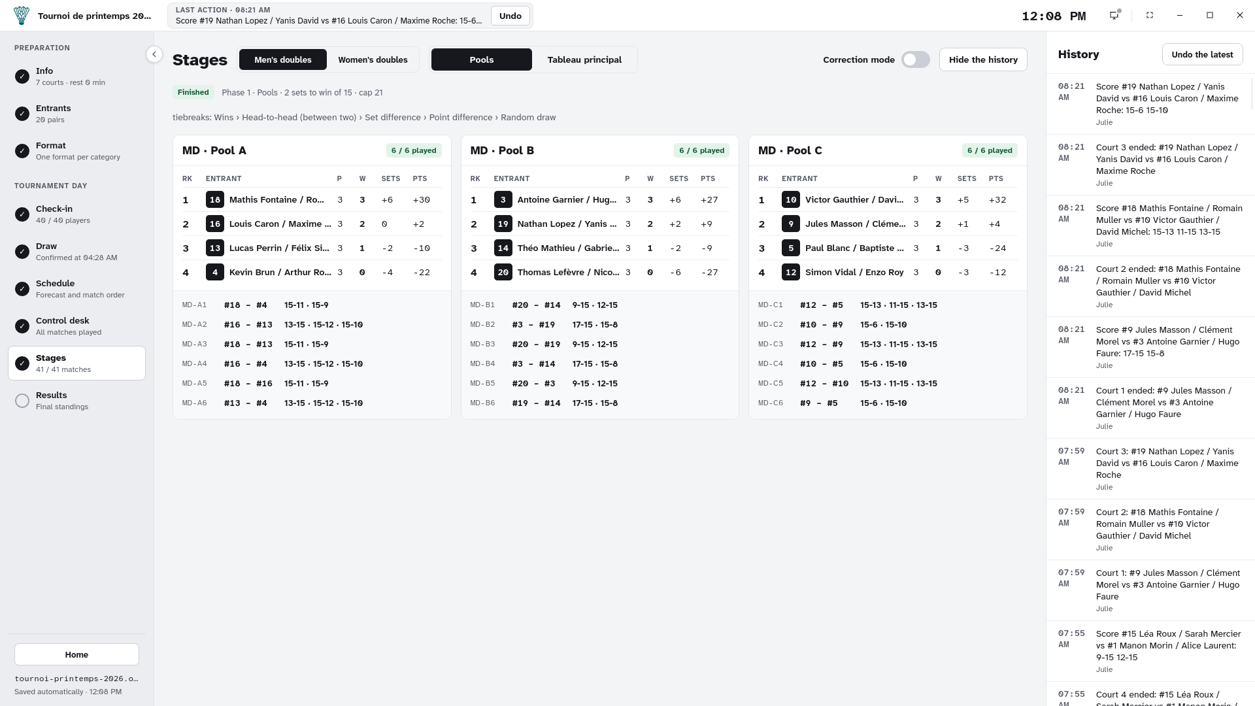
Task: Open history entry 'Score #9 Jules Masson'
Action: 1150,348
